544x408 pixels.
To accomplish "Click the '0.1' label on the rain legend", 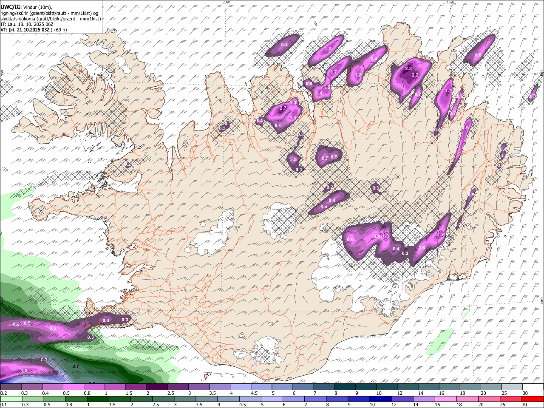I will (3, 405).
